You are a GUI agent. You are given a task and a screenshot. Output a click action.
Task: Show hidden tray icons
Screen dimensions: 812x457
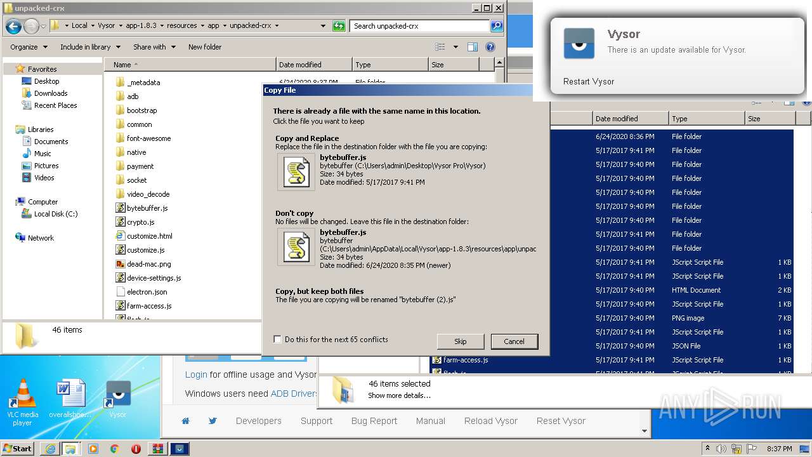708,449
